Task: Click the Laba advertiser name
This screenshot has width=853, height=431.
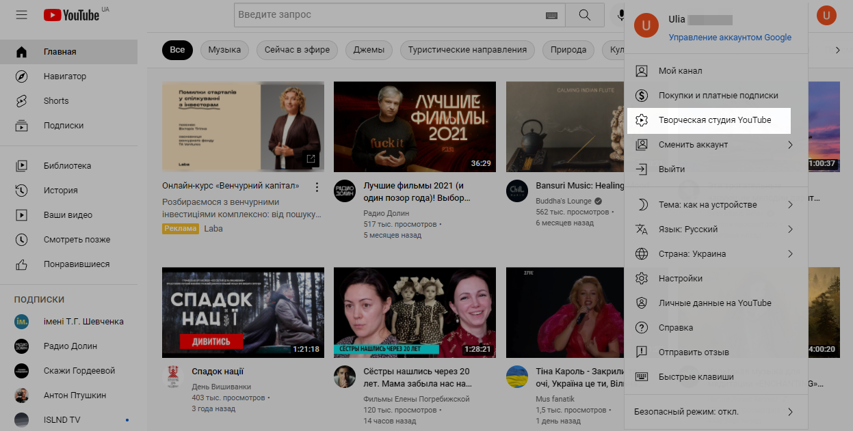Action: click(213, 229)
